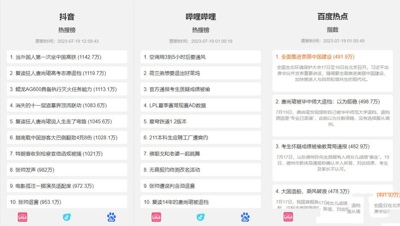Image resolution: width=400 pixels, height=226 pixels.
Task: Click the Bilibili icon under the 抖音 panel
Action: pos(23,217)
